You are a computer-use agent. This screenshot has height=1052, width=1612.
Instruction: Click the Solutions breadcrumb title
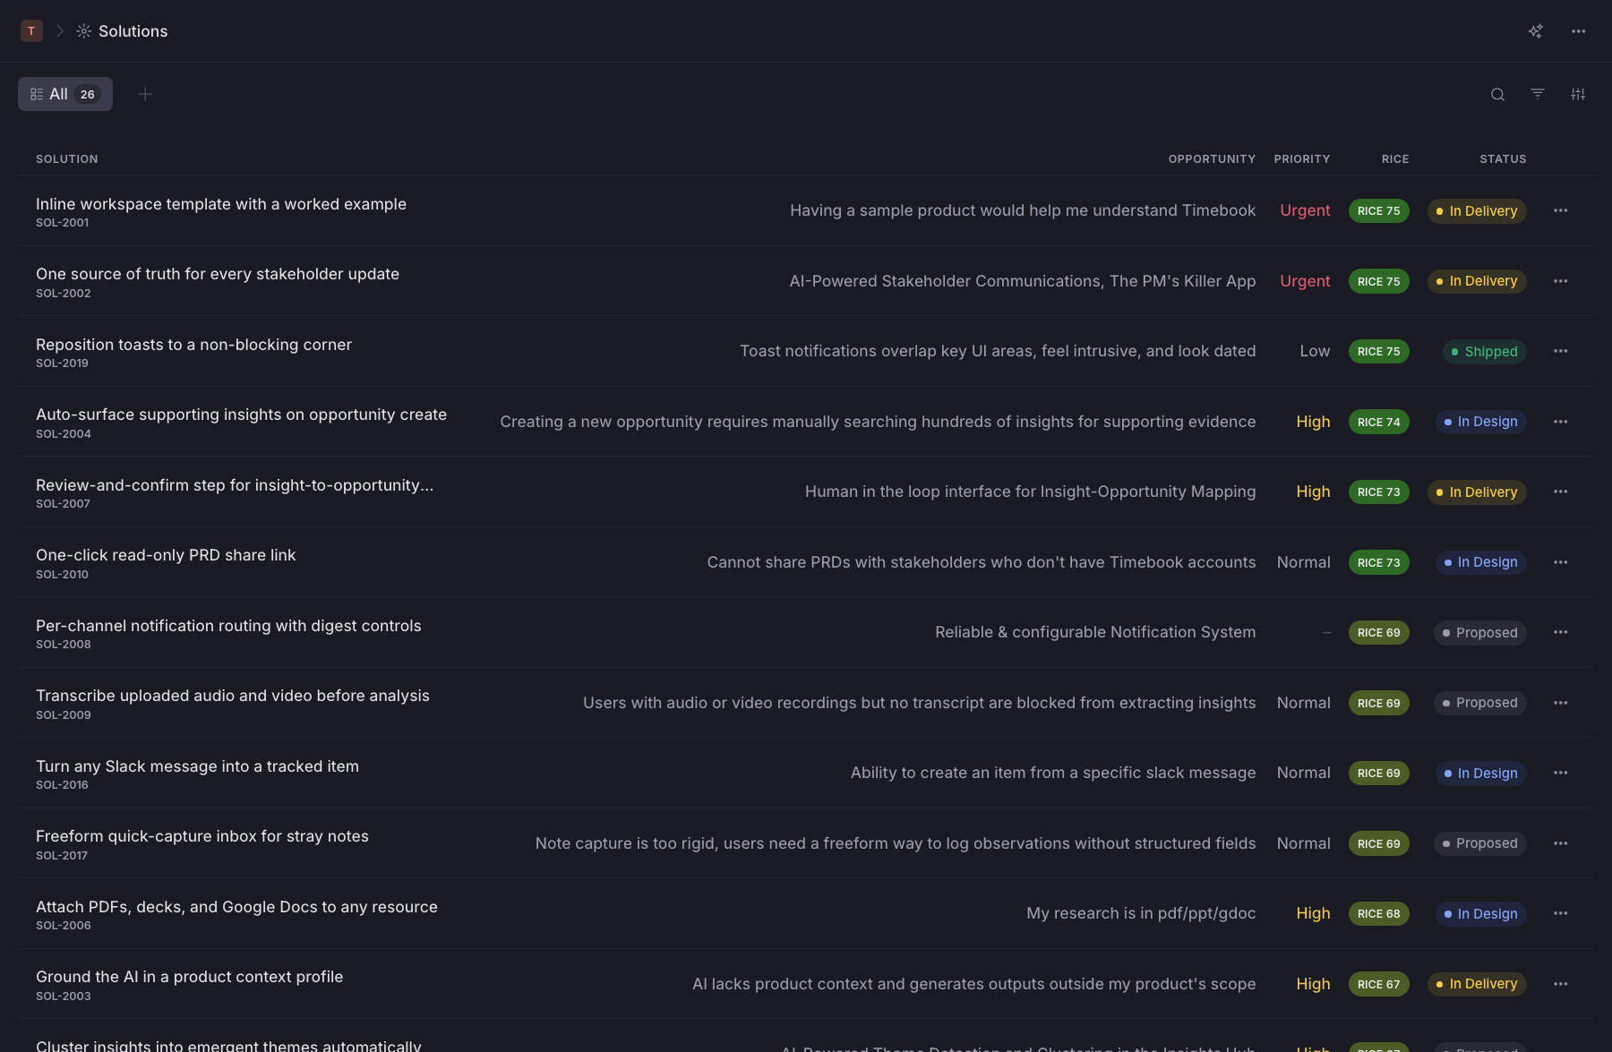[x=133, y=31]
